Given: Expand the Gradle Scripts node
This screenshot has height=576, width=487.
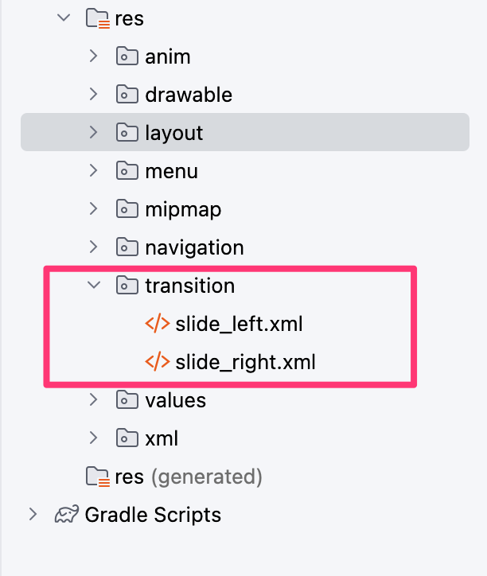Looking at the screenshot, I should coord(33,515).
